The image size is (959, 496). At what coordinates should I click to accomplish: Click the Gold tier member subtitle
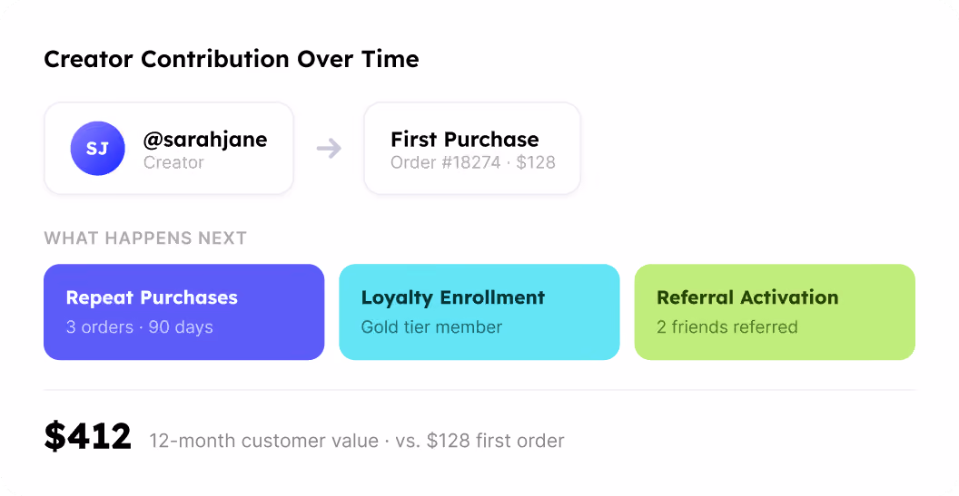[x=431, y=327]
